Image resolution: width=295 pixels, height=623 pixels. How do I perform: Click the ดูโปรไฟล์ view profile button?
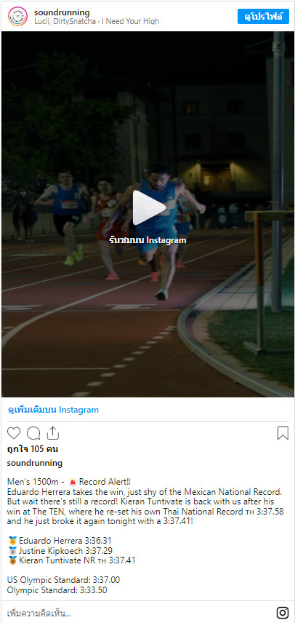[263, 16]
